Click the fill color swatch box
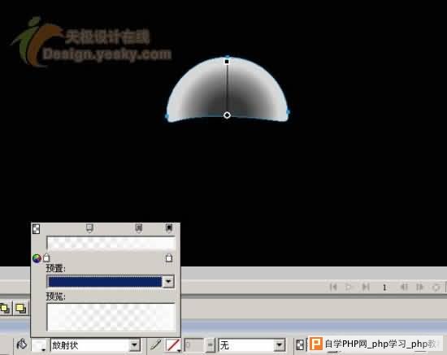 pyautogui.click(x=39, y=345)
